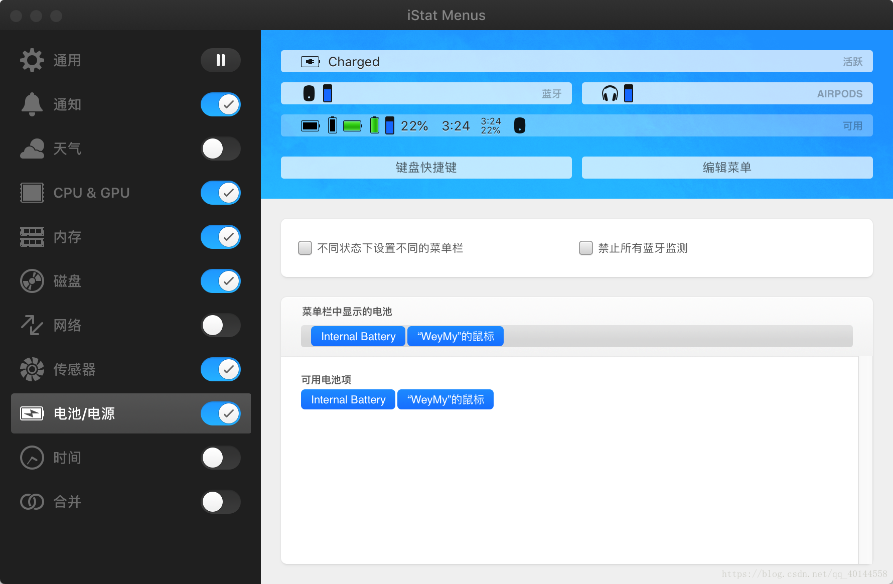The height and width of the screenshot is (584, 893).
Task: Click the headphones icon in AIRPODS row
Action: pos(610,93)
